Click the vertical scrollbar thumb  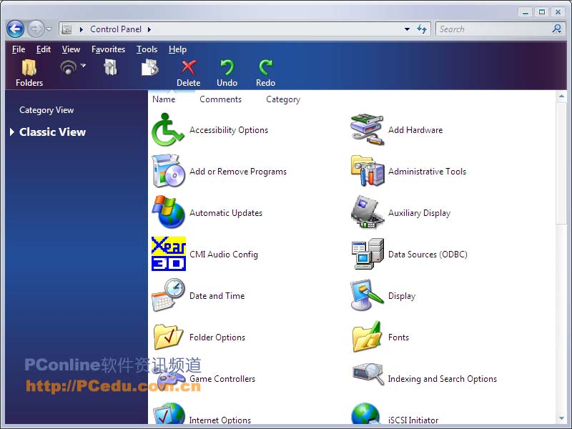tap(561, 163)
